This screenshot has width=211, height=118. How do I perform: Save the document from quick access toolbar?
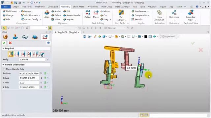point(16,3)
